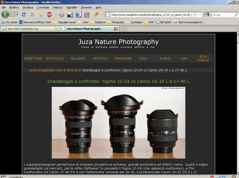Click the JUZA... navigation link
This screenshot has height=178, width=239.
coord(145,58)
